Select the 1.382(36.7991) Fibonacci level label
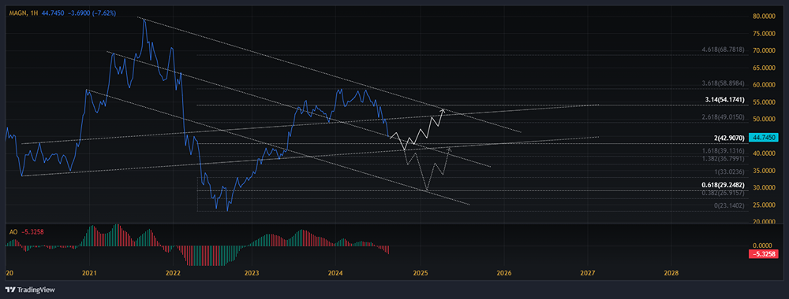 pos(723,158)
